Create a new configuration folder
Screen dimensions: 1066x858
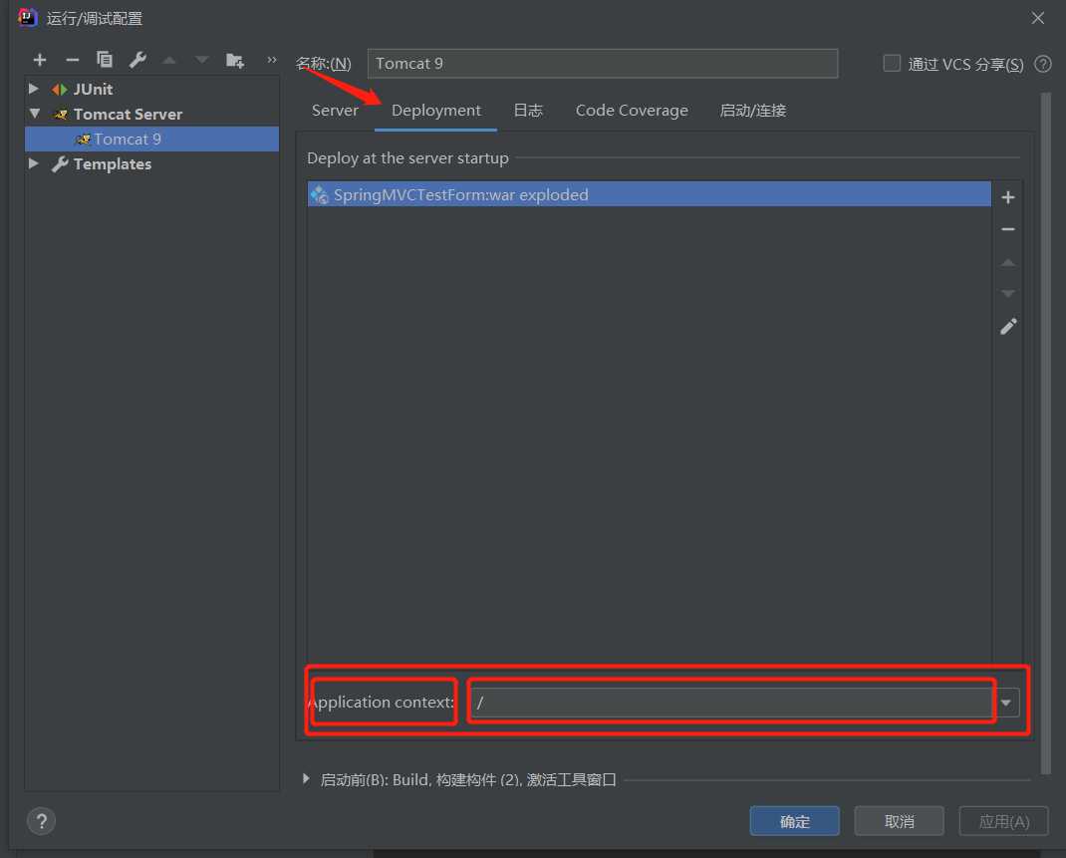pyautogui.click(x=234, y=61)
